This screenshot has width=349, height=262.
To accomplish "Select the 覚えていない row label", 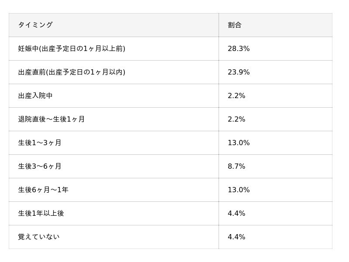I will coord(39,237).
